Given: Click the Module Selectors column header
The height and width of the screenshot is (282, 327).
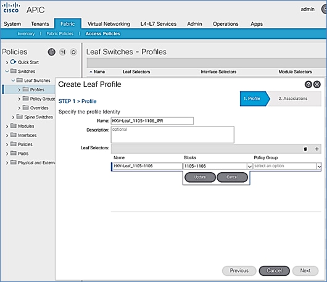Looking at the screenshot, I should [296, 72].
